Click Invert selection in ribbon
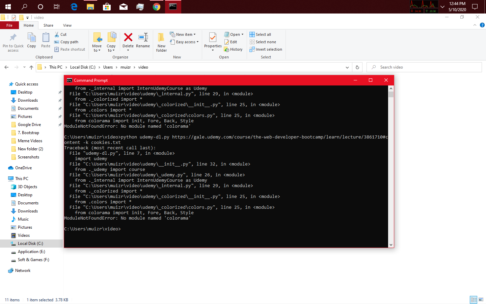 point(266,49)
